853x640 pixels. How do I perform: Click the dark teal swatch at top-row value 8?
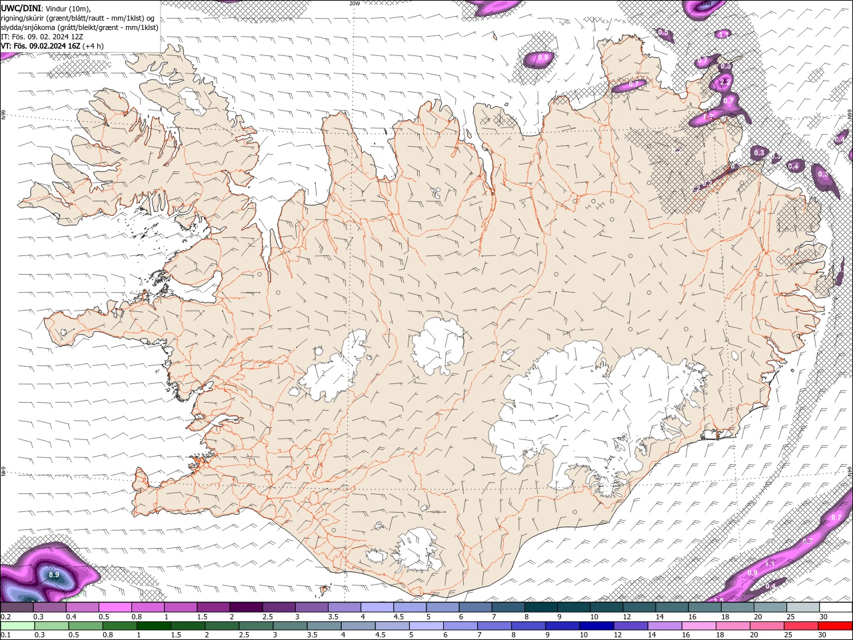click(540, 607)
